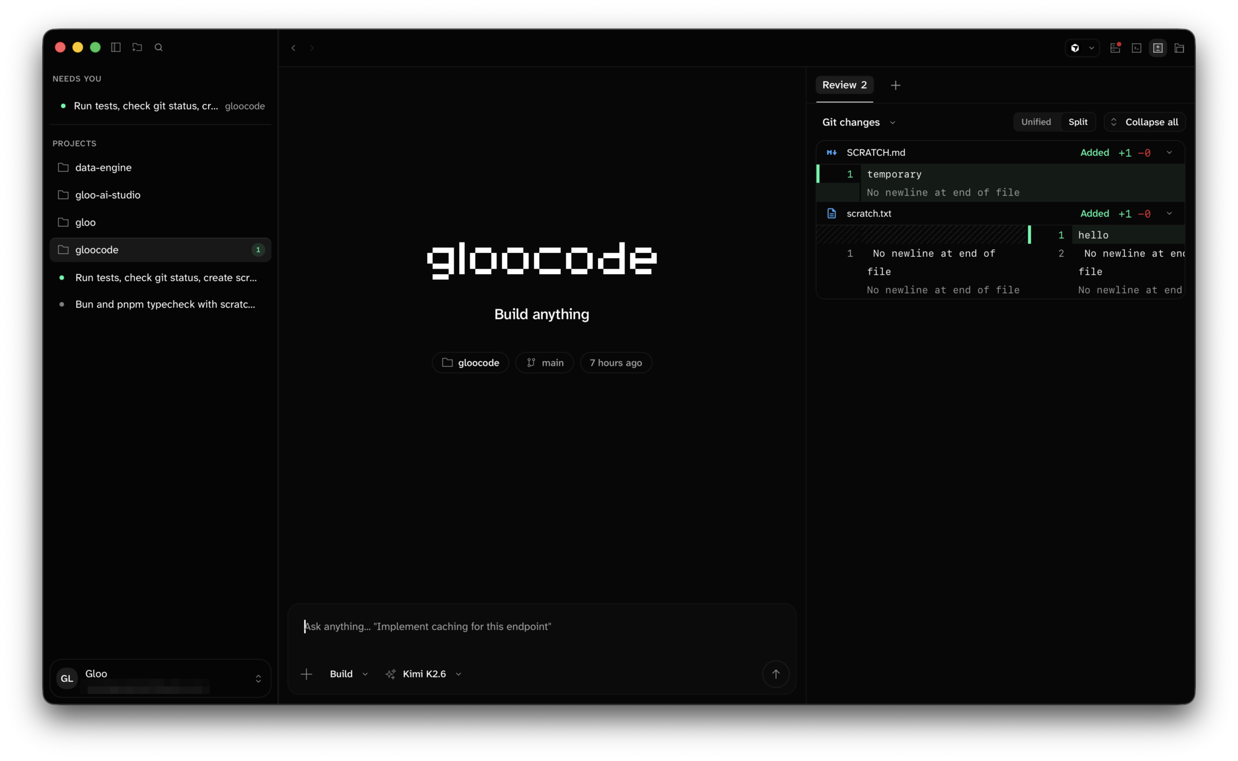Viewport: 1238px width, 761px height.
Task: Click the main branch chip
Action: click(545, 363)
